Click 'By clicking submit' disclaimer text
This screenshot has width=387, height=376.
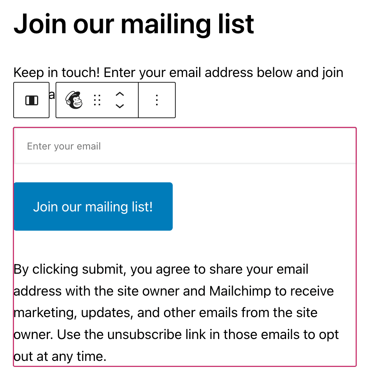72,270
